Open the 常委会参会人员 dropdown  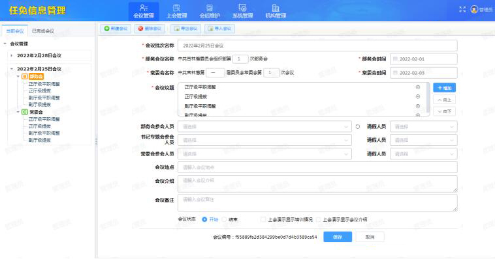[x=264, y=154]
